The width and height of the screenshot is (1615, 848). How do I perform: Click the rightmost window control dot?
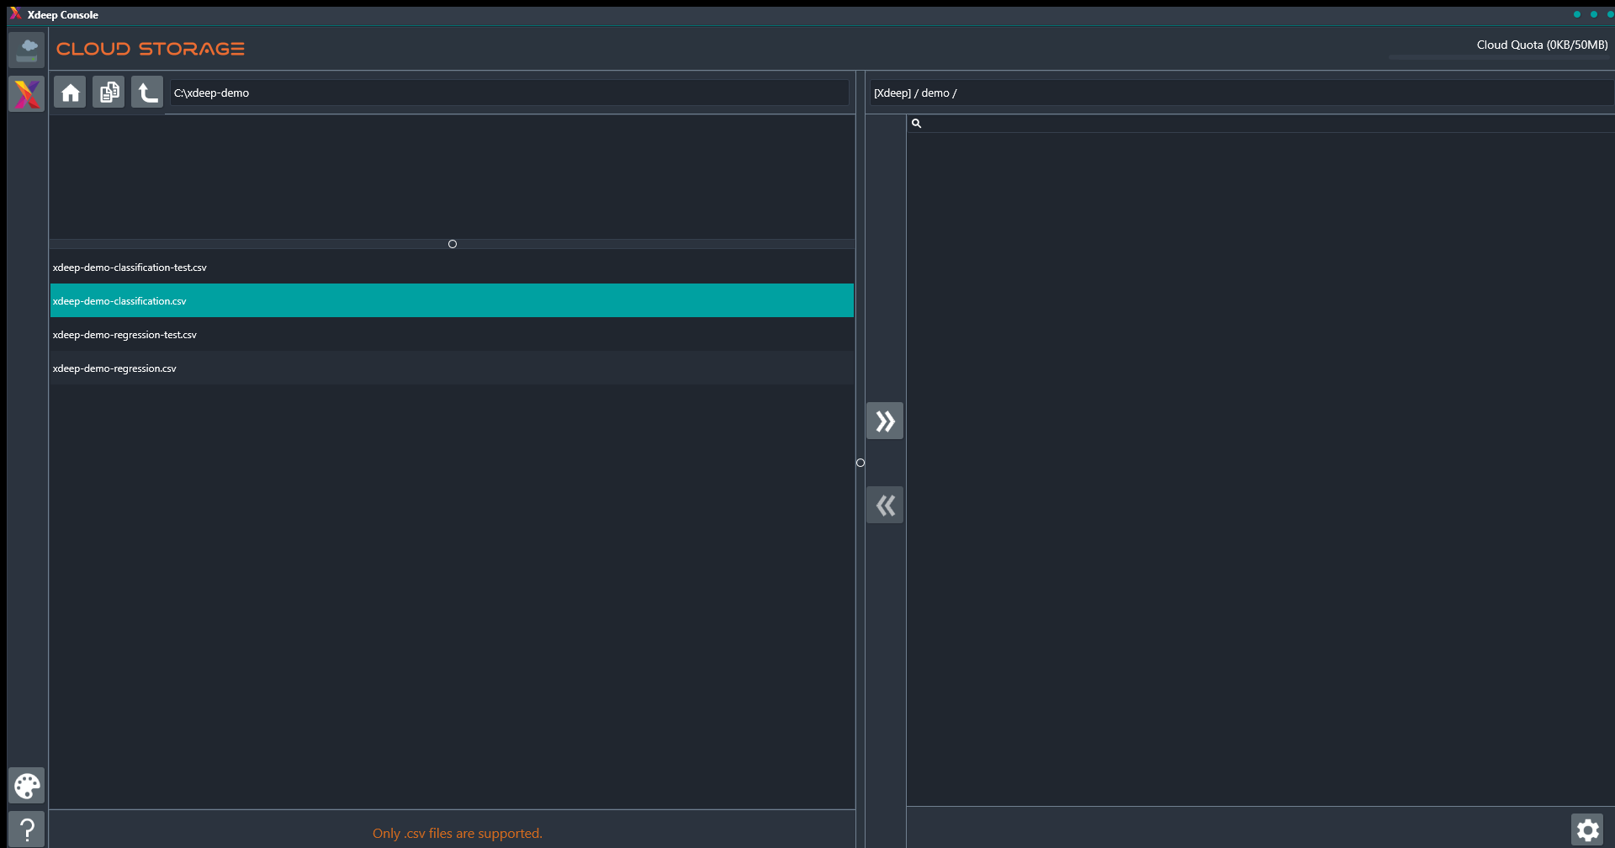click(x=1610, y=14)
